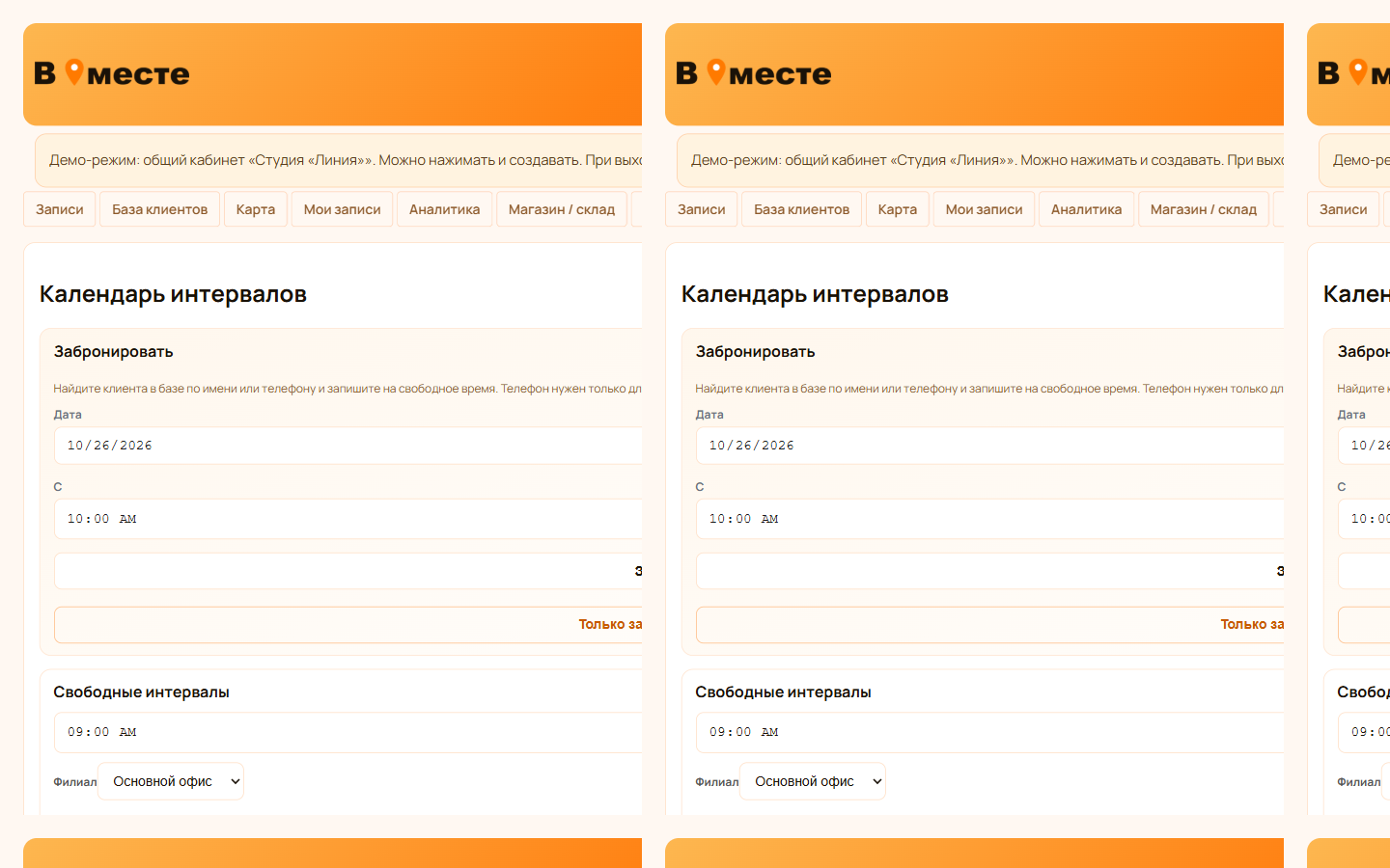The image size is (1390, 868).
Task: Switch to База клиентов tab in the left copy
Action: (160, 209)
